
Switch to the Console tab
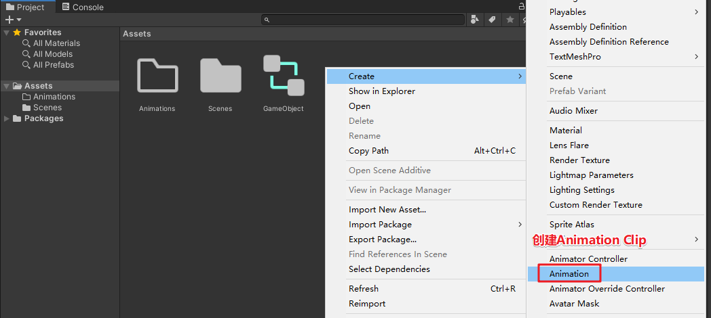[x=83, y=7]
